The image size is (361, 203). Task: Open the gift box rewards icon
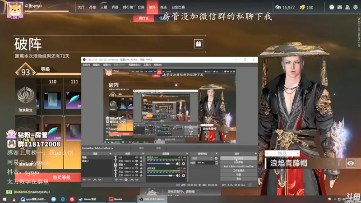pos(199,44)
